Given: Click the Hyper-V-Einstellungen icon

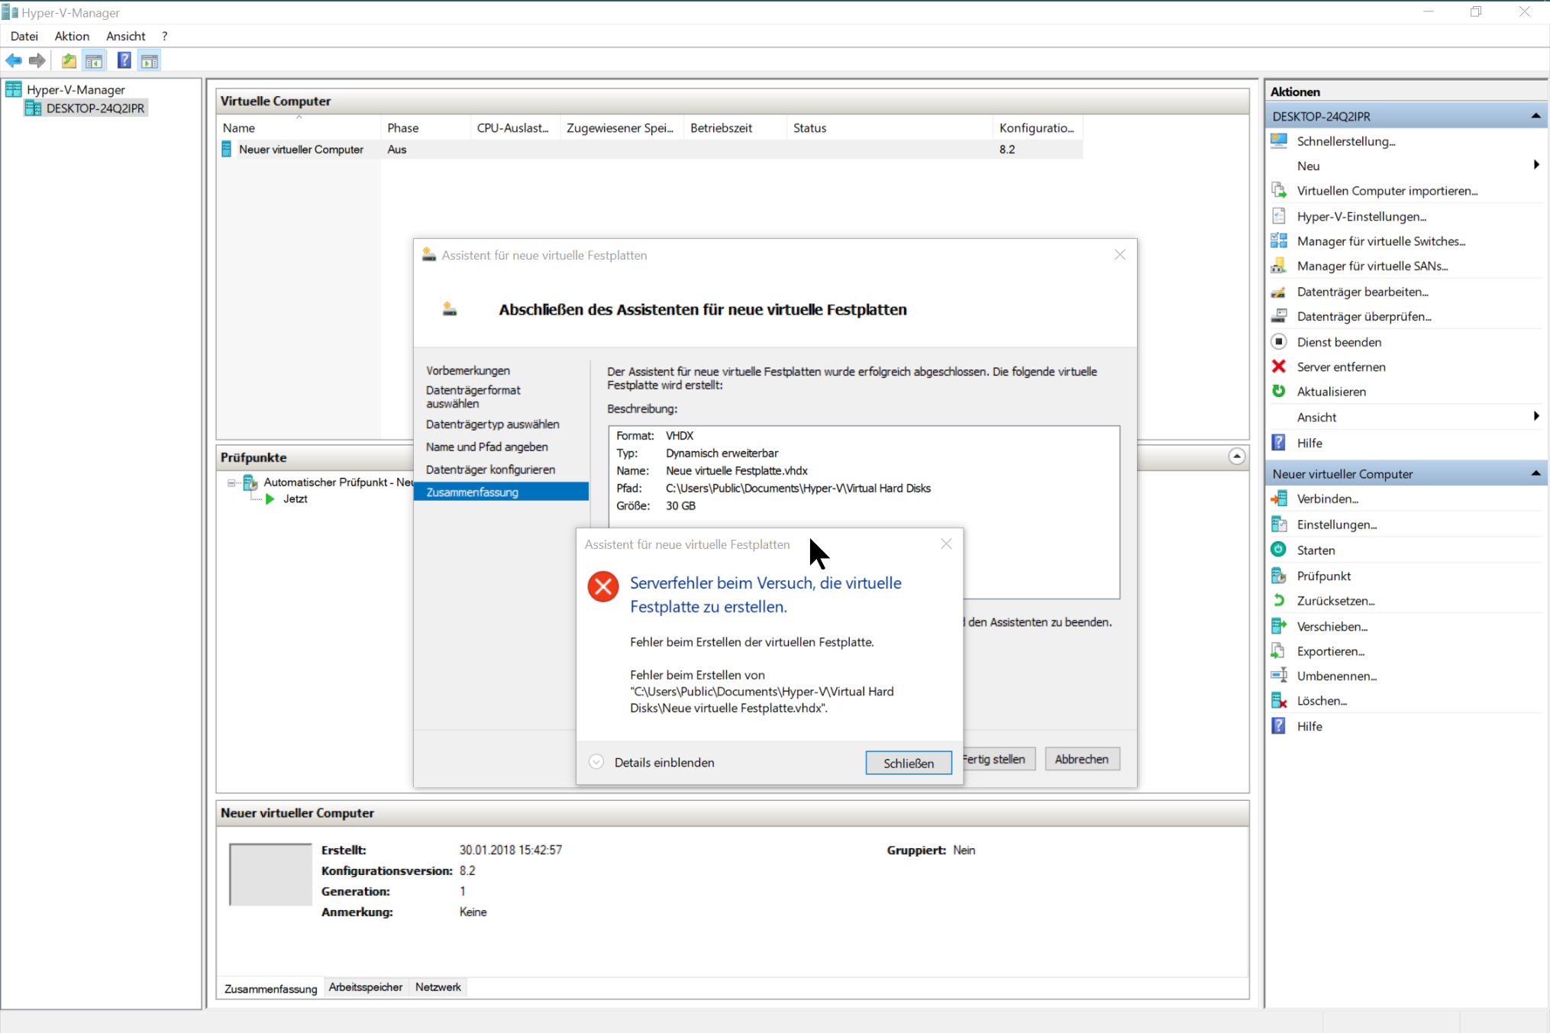Looking at the screenshot, I should (x=1279, y=216).
